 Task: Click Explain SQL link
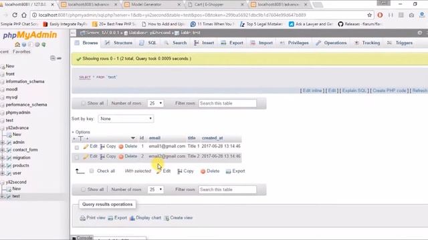tap(354, 91)
